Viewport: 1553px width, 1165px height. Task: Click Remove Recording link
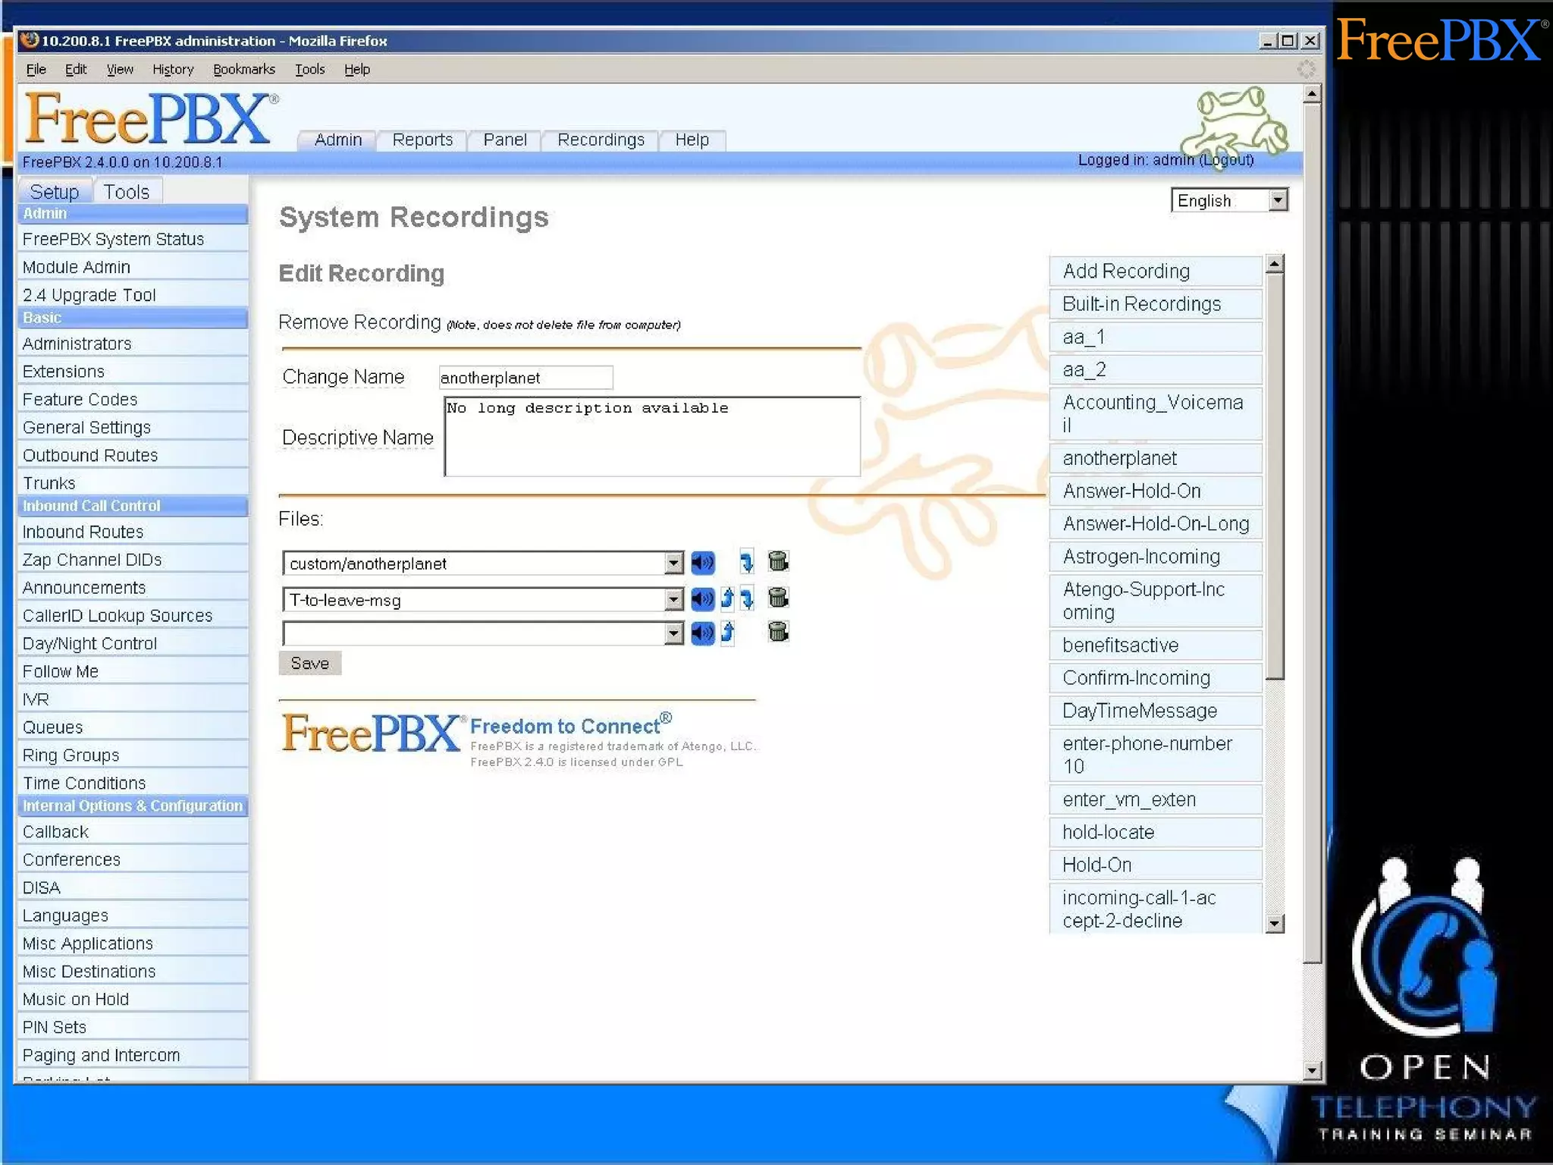coord(359,323)
